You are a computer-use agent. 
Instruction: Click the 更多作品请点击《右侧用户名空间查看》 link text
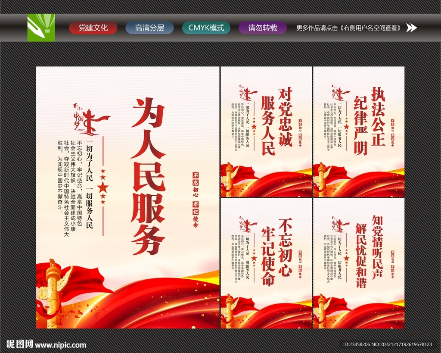349,28
